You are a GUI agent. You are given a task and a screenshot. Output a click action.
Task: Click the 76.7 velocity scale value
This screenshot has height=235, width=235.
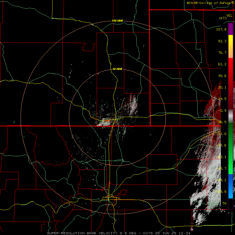coord(222,52)
